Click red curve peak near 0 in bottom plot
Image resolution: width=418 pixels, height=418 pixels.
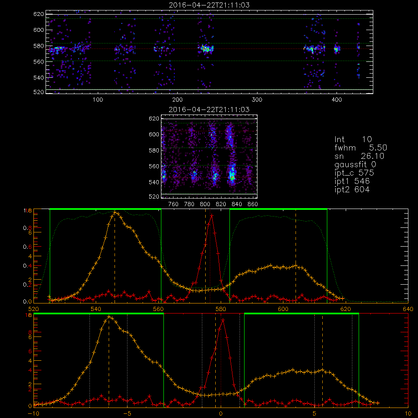[x=223, y=320]
